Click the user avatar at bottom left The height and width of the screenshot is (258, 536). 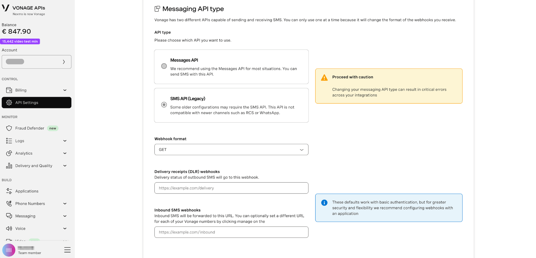coord(9,250)
